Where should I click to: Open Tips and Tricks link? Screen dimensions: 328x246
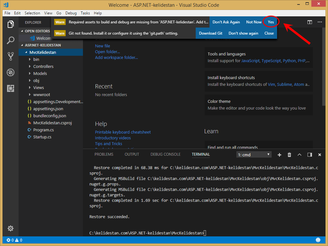pyautogui.click(x=108, y=144)
